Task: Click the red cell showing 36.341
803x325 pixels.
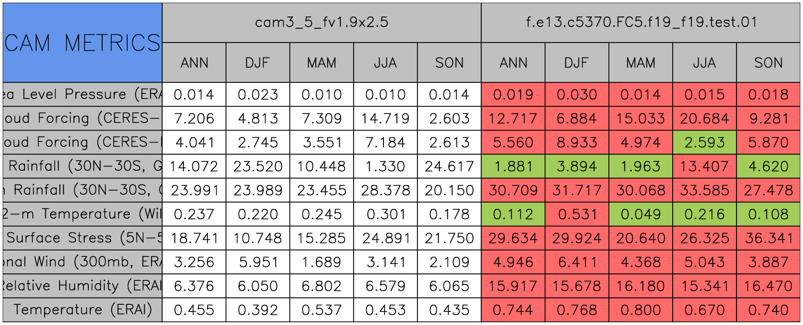Action: point(768,238)
